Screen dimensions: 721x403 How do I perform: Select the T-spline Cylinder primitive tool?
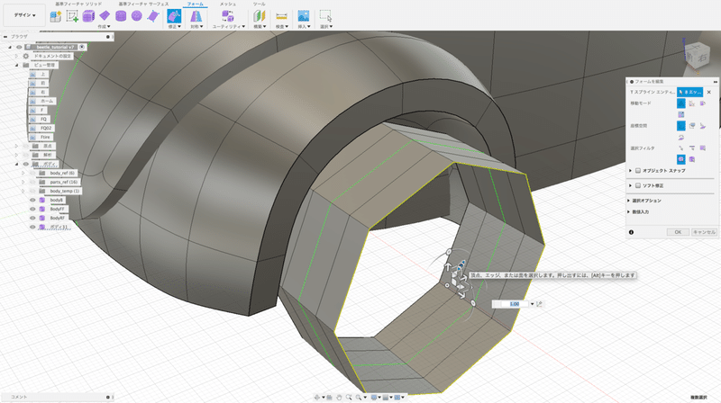pos(121,16)
